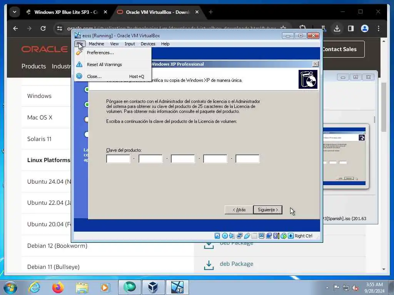Open the Devices menu
Screen dimensions: 394x295
(x=148, y=44)
